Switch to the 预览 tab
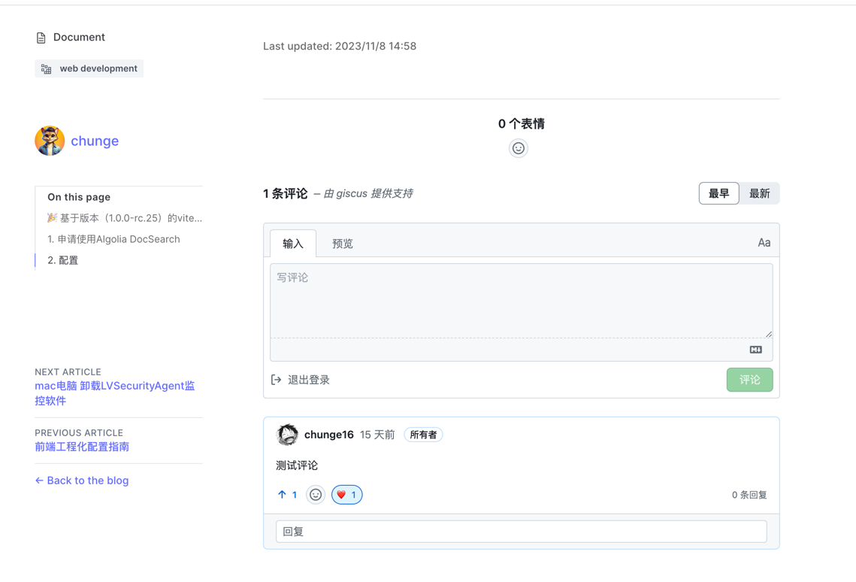Viewport: 856px width, 582px height. click(x=343, y=243)
